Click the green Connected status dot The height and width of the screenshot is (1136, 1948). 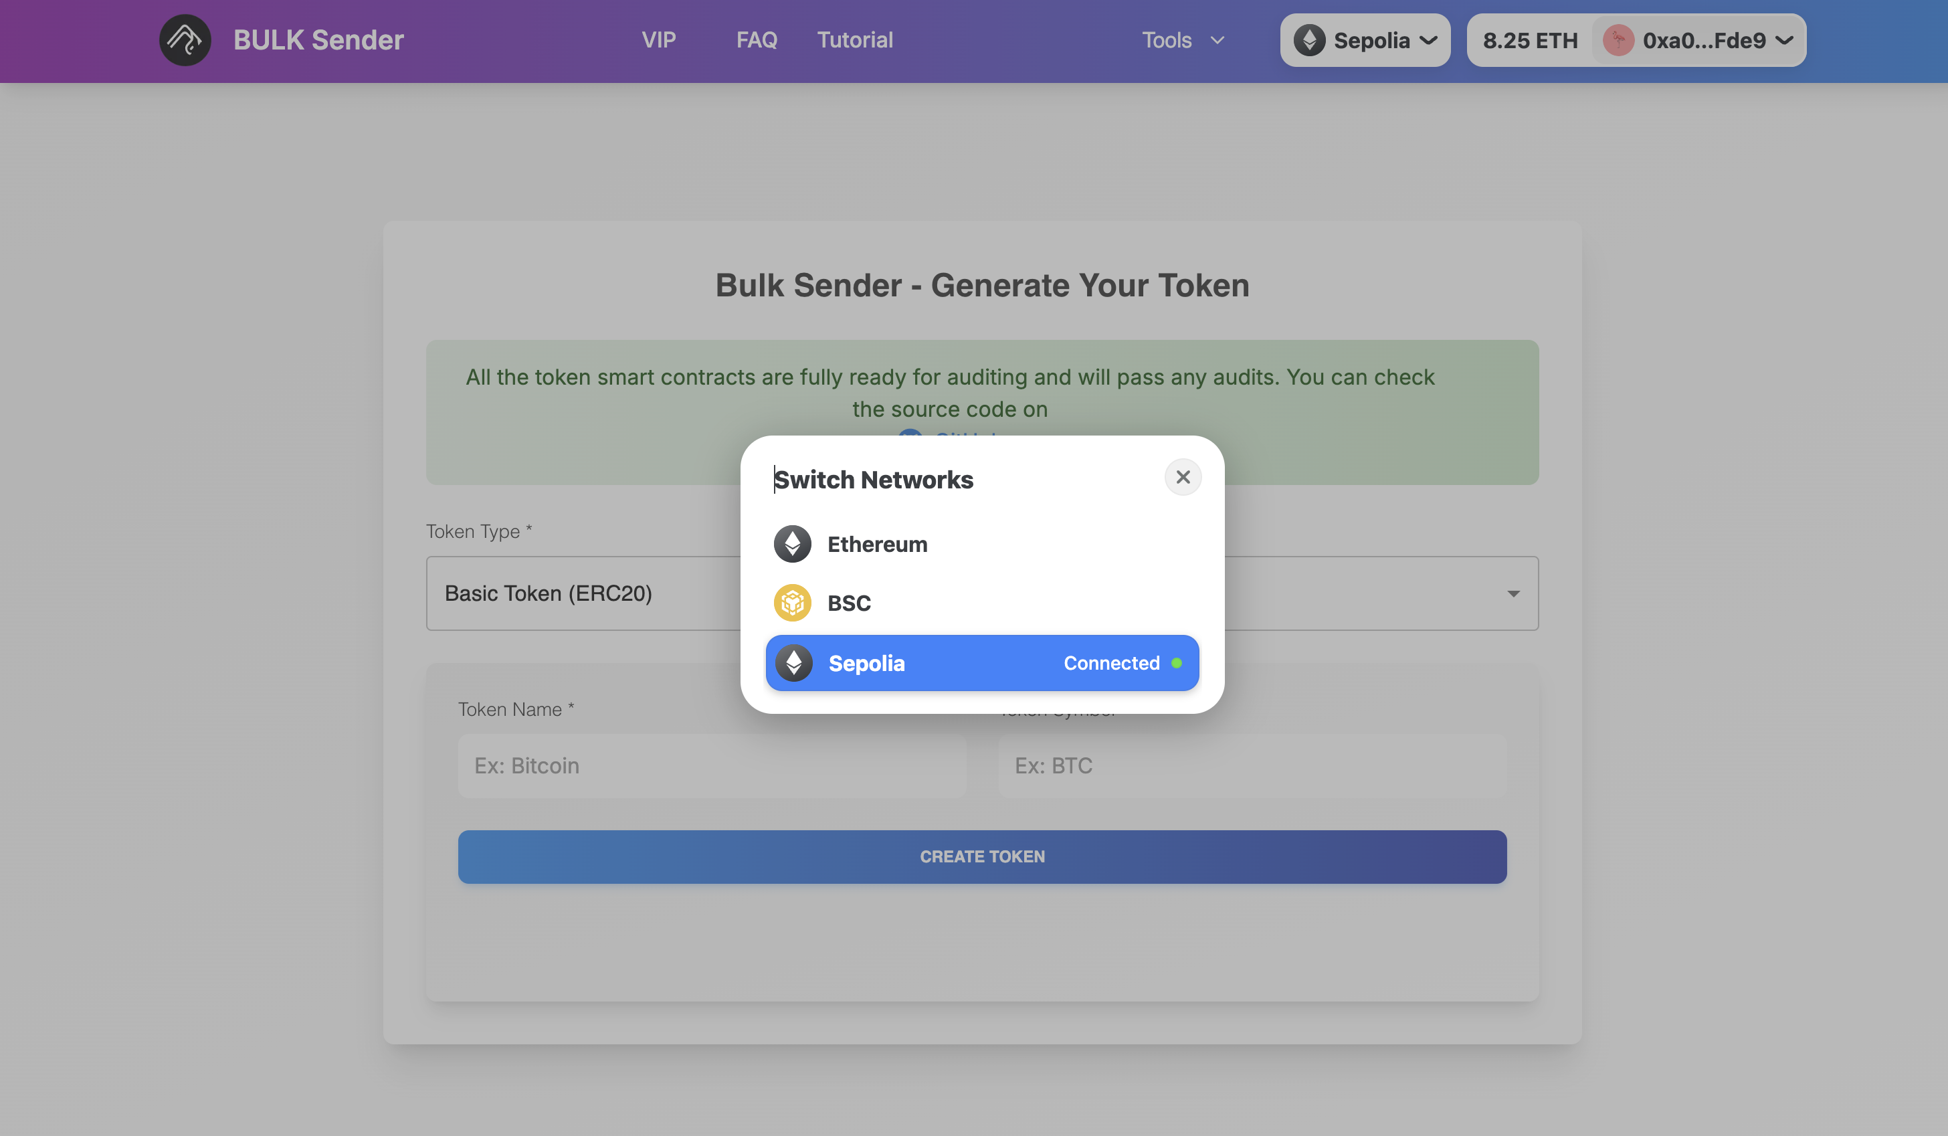click(x=1177, y=663)
